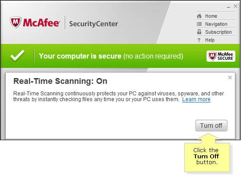The width and height of the screenshot is (242, 177).
Task: Click the Help question mark icon
Action: click(x=199, y=40)
